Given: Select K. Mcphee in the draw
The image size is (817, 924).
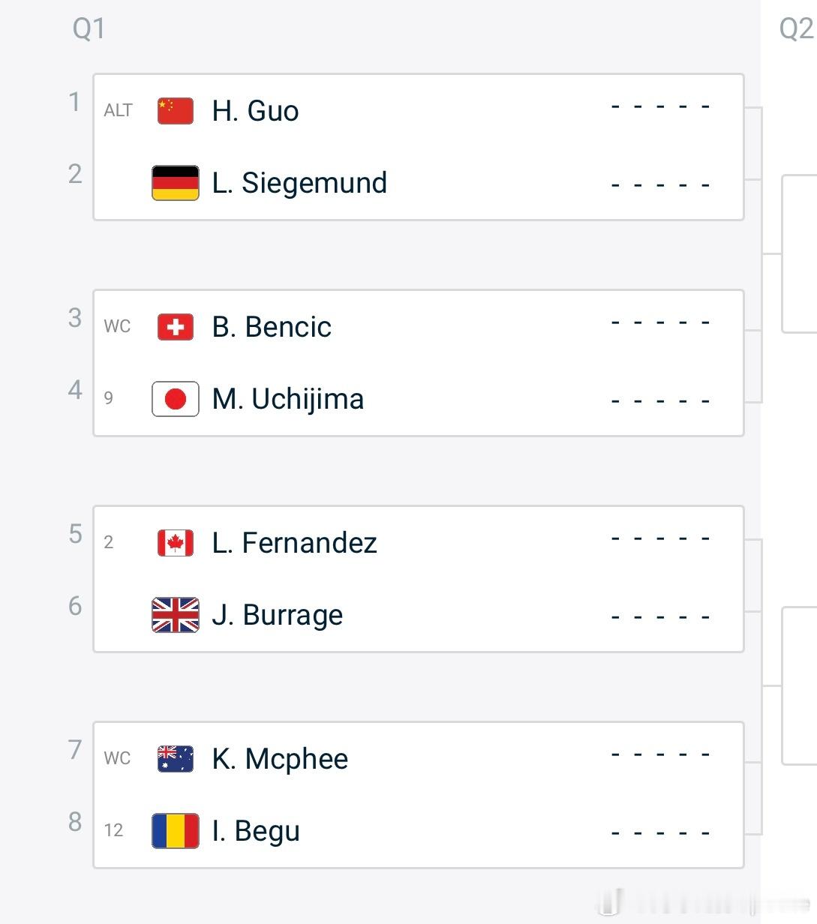Looking at the screenshot, I should click(x=280, y=759).
